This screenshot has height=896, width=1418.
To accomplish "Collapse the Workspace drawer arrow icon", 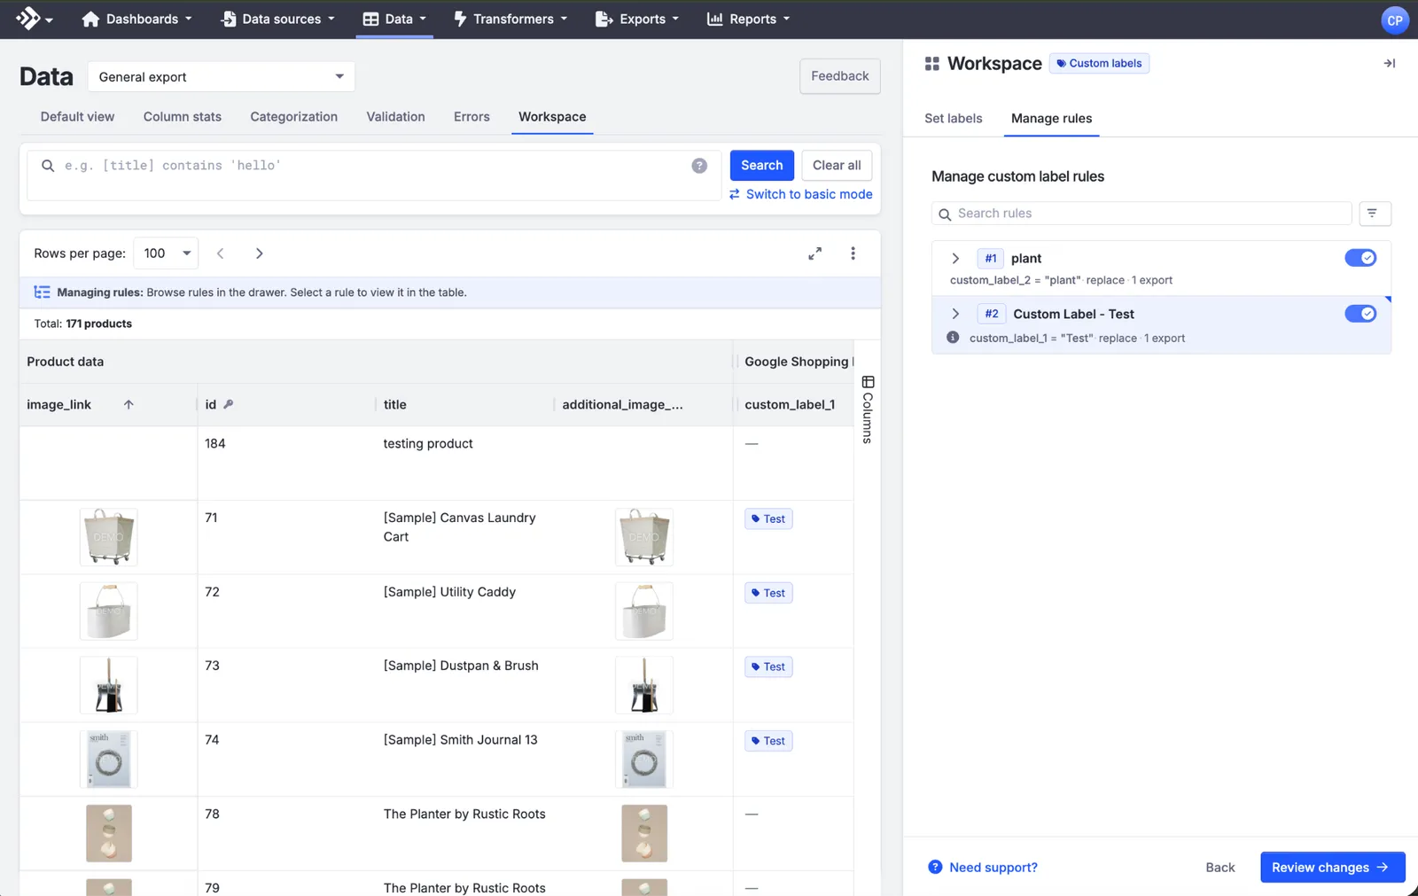I will tap(1389, 63).
